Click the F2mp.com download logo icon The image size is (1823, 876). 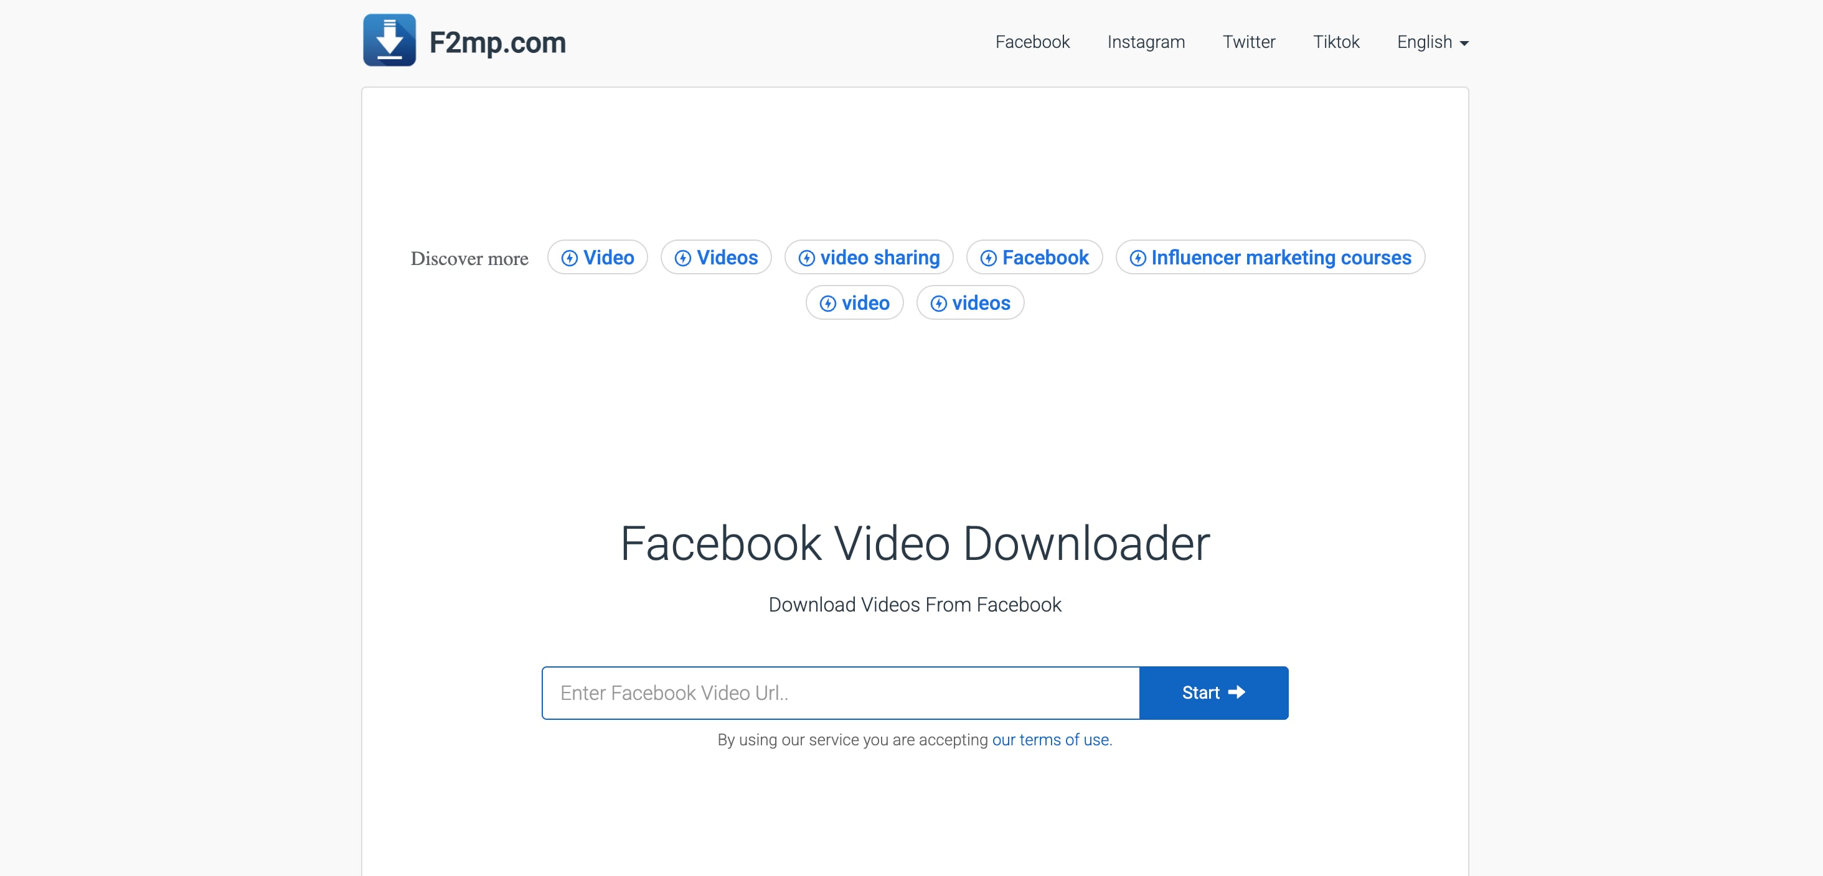coord(389,41)
